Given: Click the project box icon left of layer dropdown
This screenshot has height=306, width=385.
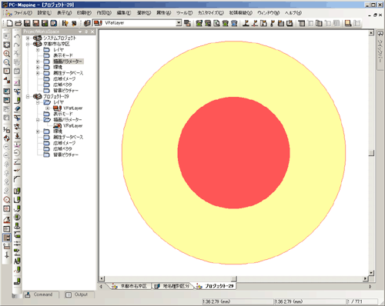Looking at the screenshot, I should pyautogui.click(x=87, y=23).
